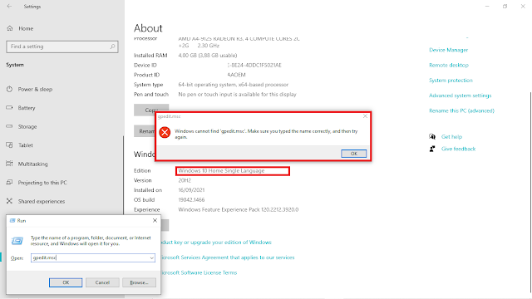Click the Power & sleep icon
The image size is (532, 299).
(x=9, y=89)
